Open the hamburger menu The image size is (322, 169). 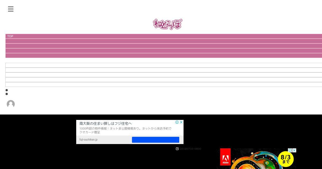pos(11,9)
